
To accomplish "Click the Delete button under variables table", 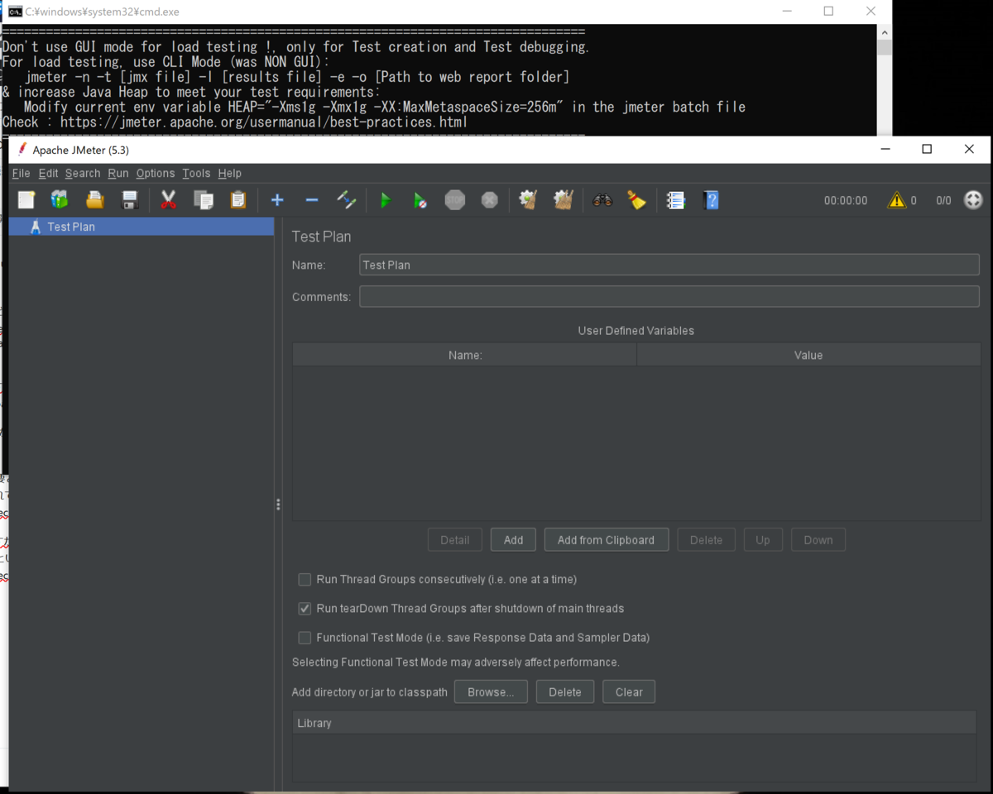I will [x=706, y=540].
